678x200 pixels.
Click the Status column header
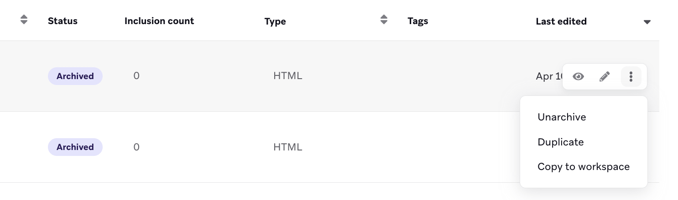[63, 21]
